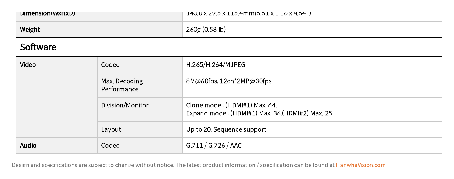This screenshot has height=179, width=454.
Task: Click the 260g (0.58 lb) weight value
Action: point(206,29)
